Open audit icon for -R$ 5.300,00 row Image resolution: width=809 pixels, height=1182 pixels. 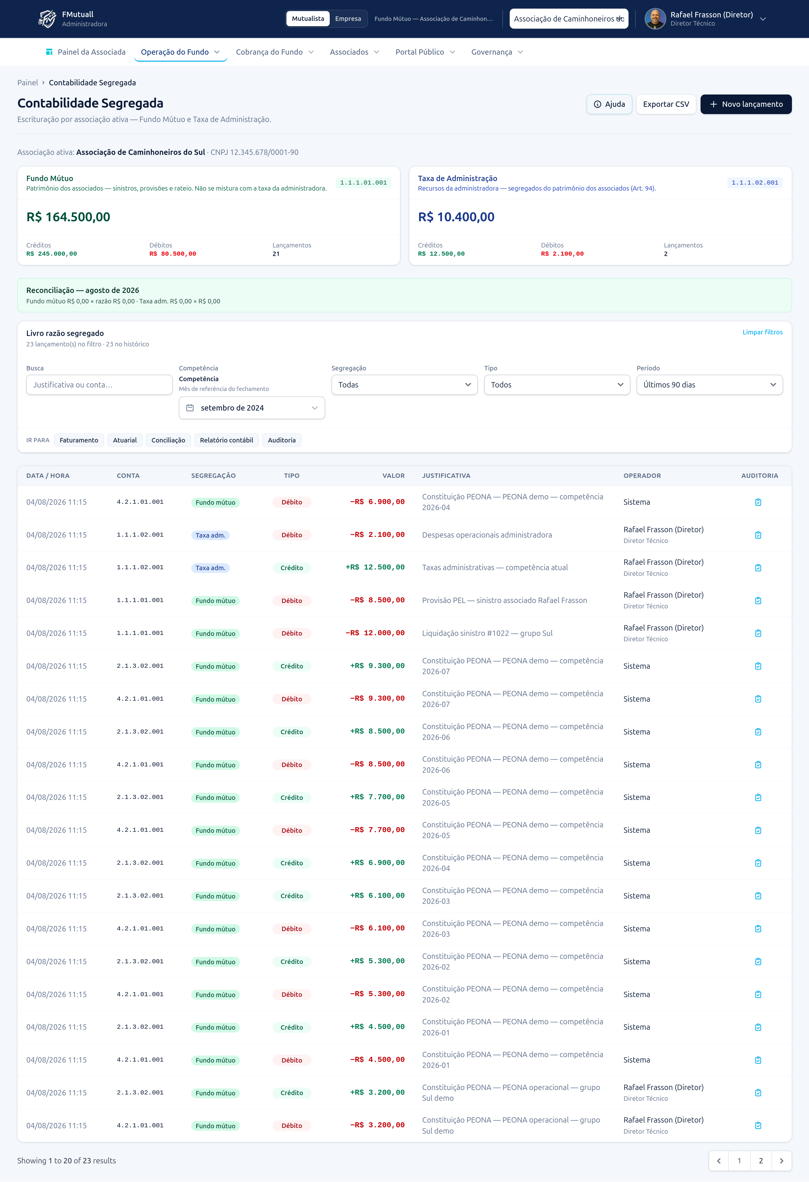[758, 994]
